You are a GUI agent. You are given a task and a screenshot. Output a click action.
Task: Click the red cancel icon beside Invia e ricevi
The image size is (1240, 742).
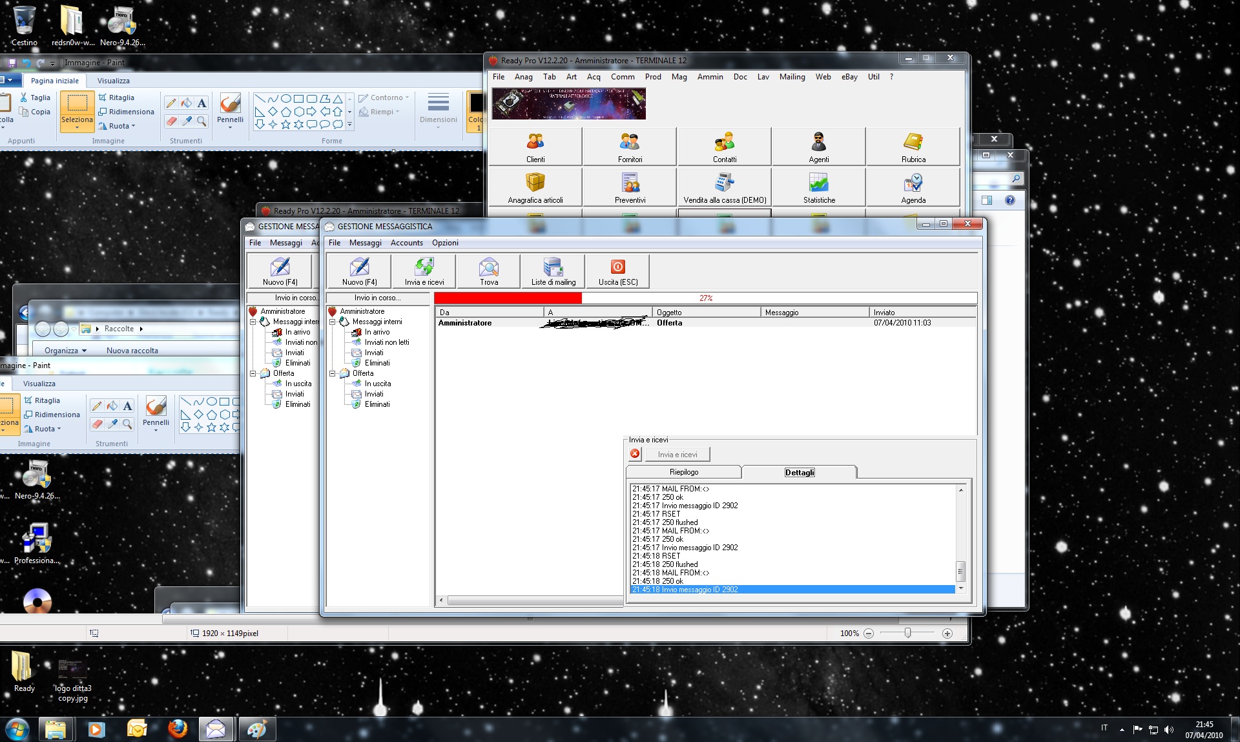pos(635,454)
